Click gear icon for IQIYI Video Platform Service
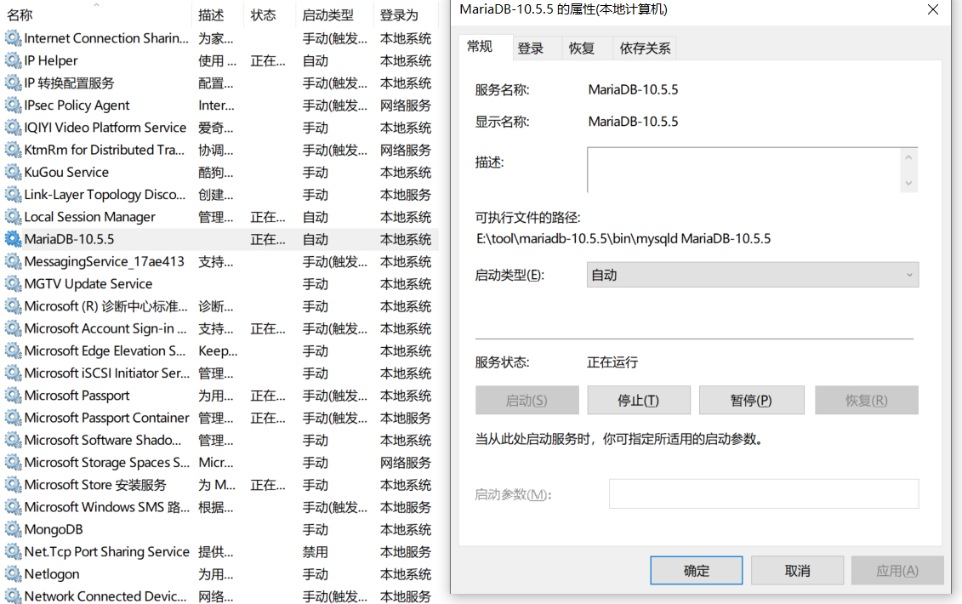Image resolution: width=962 pixels, height=604 pixels. point(13,128)
